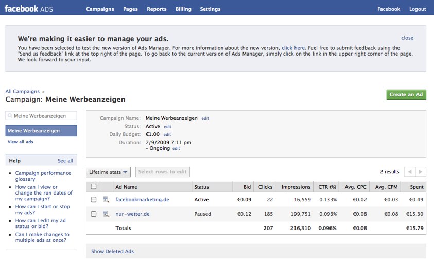The width and height of the screenshot is (434, 263).
Task: Open the Billing menu
Action: click(x=183, y=9)
